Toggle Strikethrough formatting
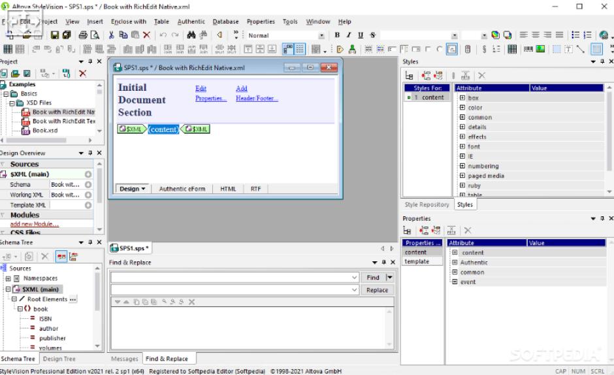 [373, 35]
